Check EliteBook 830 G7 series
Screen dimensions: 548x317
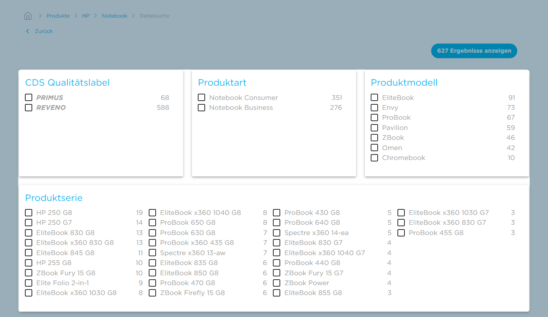[277, 243]
